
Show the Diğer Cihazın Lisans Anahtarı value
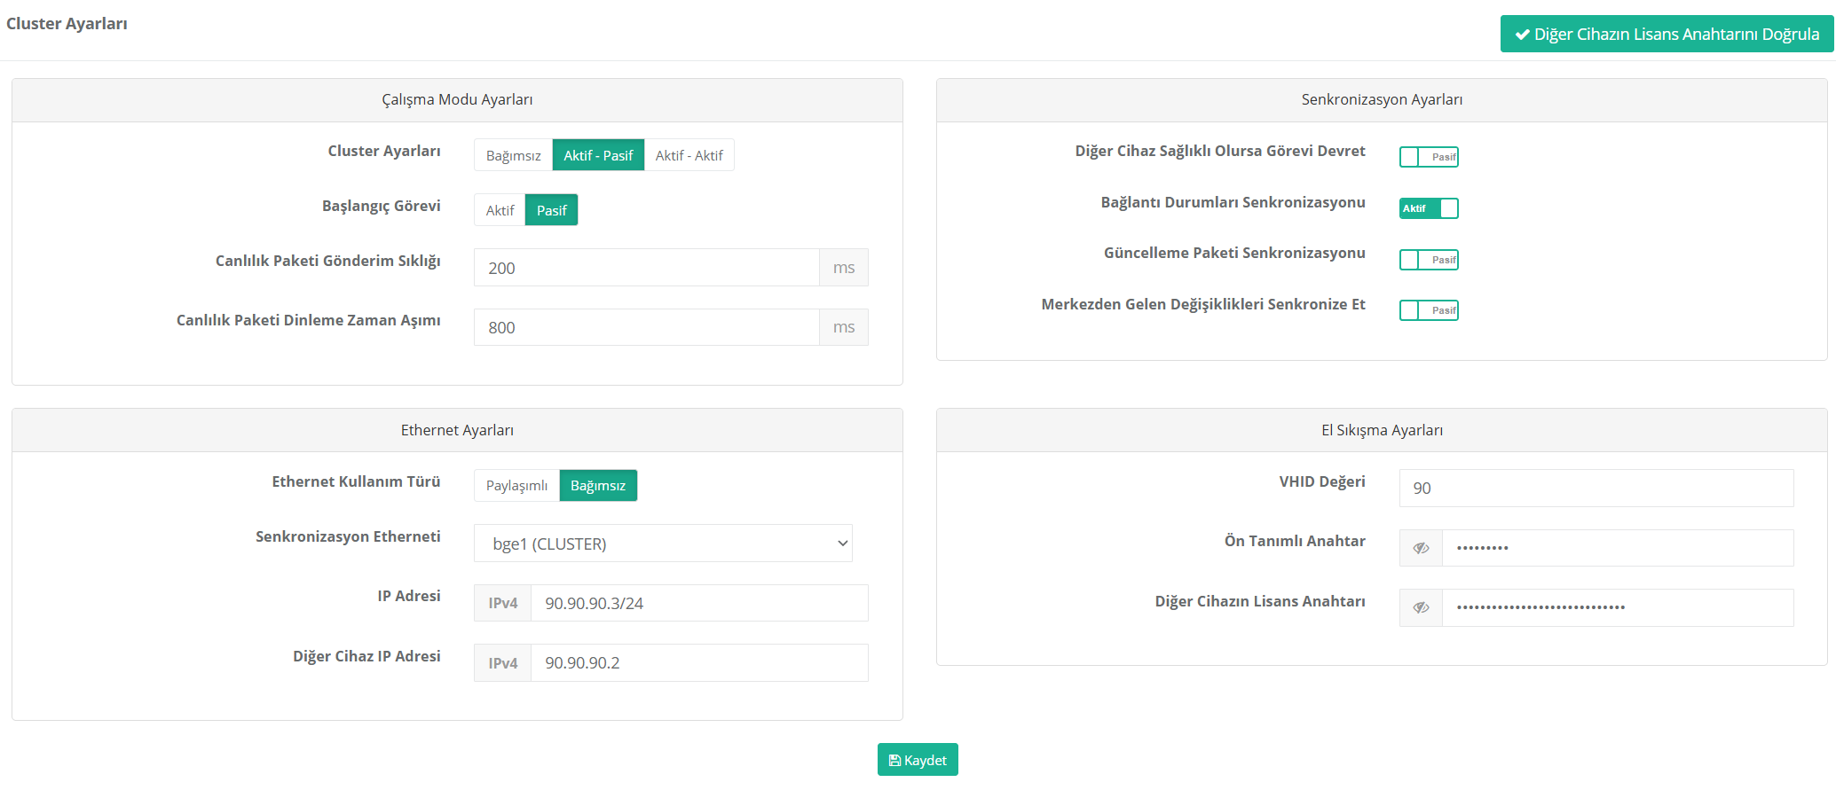click(x=1421, y=607)
